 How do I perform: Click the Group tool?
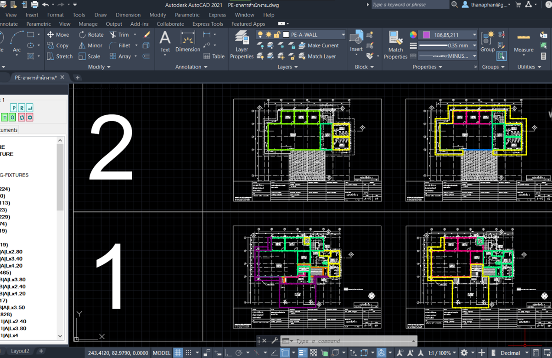point(487,41)
